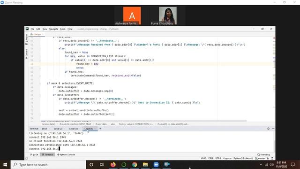The width and height of the screenshot is (300, 169).
Task: Close the Local (2) terminal session
Action: [x=65, y=129]
